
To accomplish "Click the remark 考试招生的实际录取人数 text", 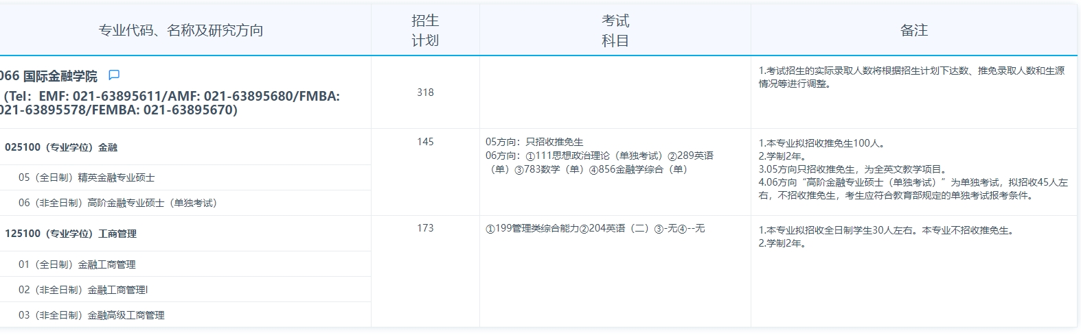I will [x=911, y=77].
